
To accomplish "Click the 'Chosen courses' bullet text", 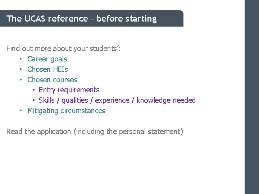I will 52,80.
